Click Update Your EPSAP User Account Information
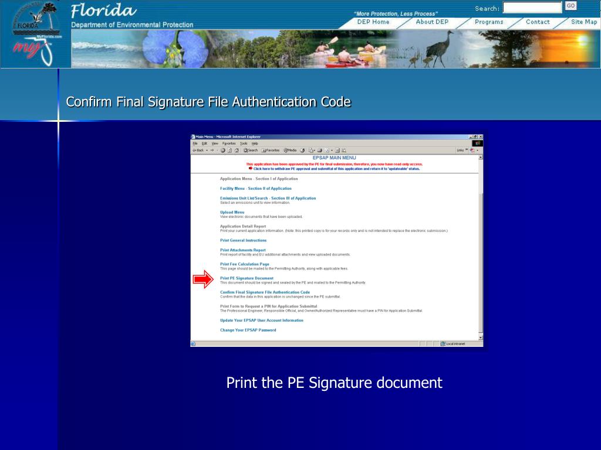Viewport: 601px width, 450px height. pos(261,321)
